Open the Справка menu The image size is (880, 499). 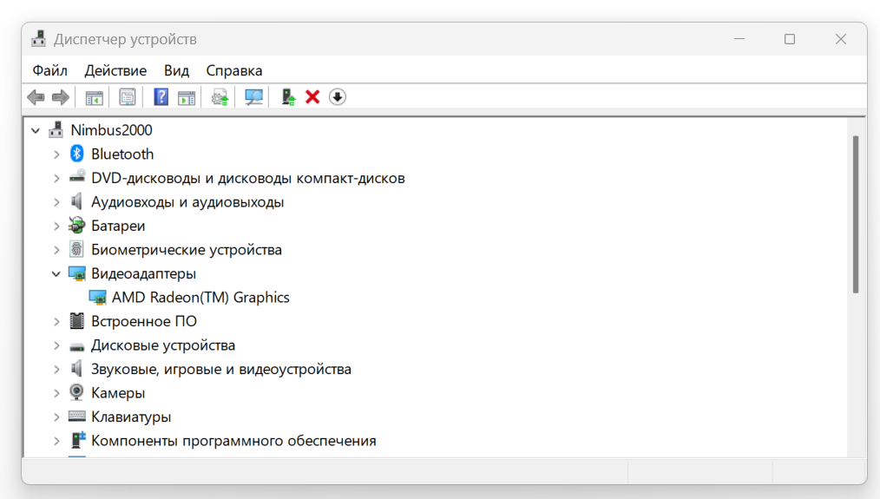pos(234,70)
